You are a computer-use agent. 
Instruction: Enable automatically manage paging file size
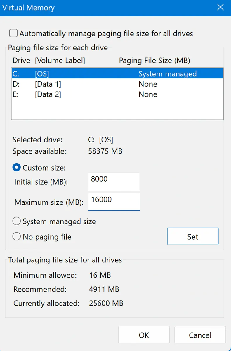13,33
